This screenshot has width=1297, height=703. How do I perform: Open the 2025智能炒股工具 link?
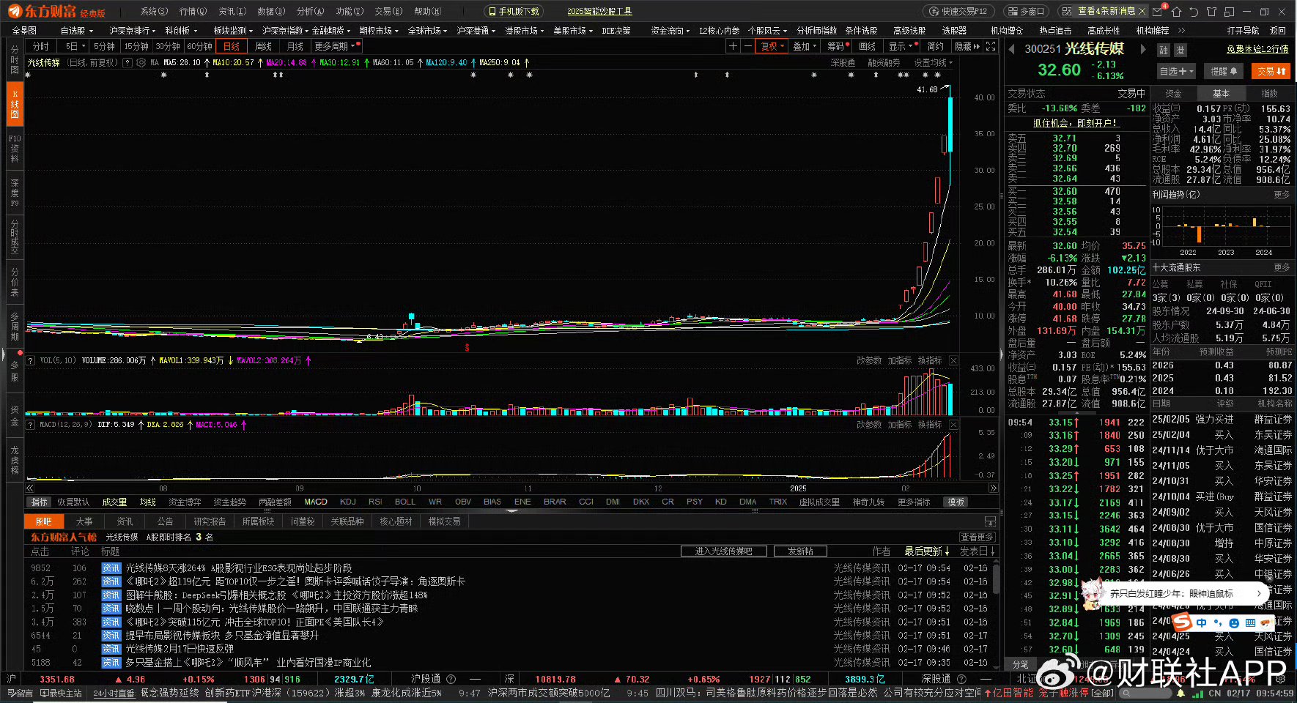pyautogui.click(x=599, y=12)
